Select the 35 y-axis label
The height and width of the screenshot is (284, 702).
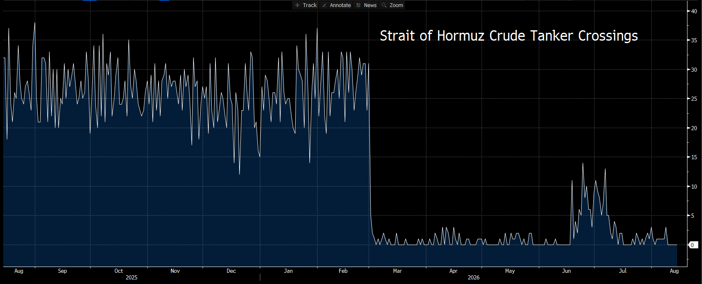point(694,40)
